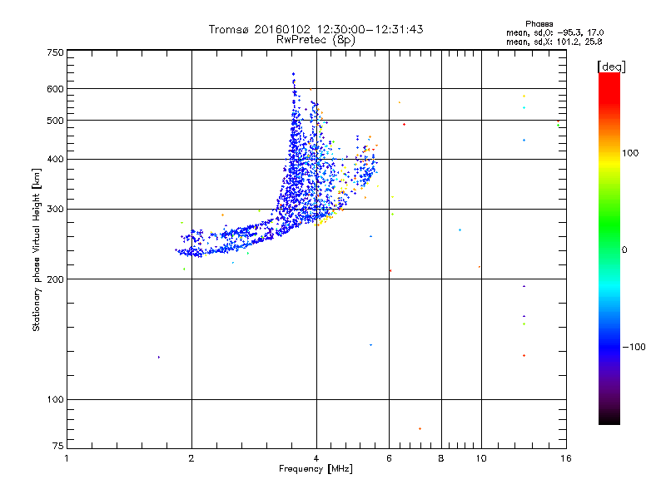Image resolution: width=666 pixels, height=499 pixels.
Task: Click the x-axis tick label '1'
Action: click(67, 458)
